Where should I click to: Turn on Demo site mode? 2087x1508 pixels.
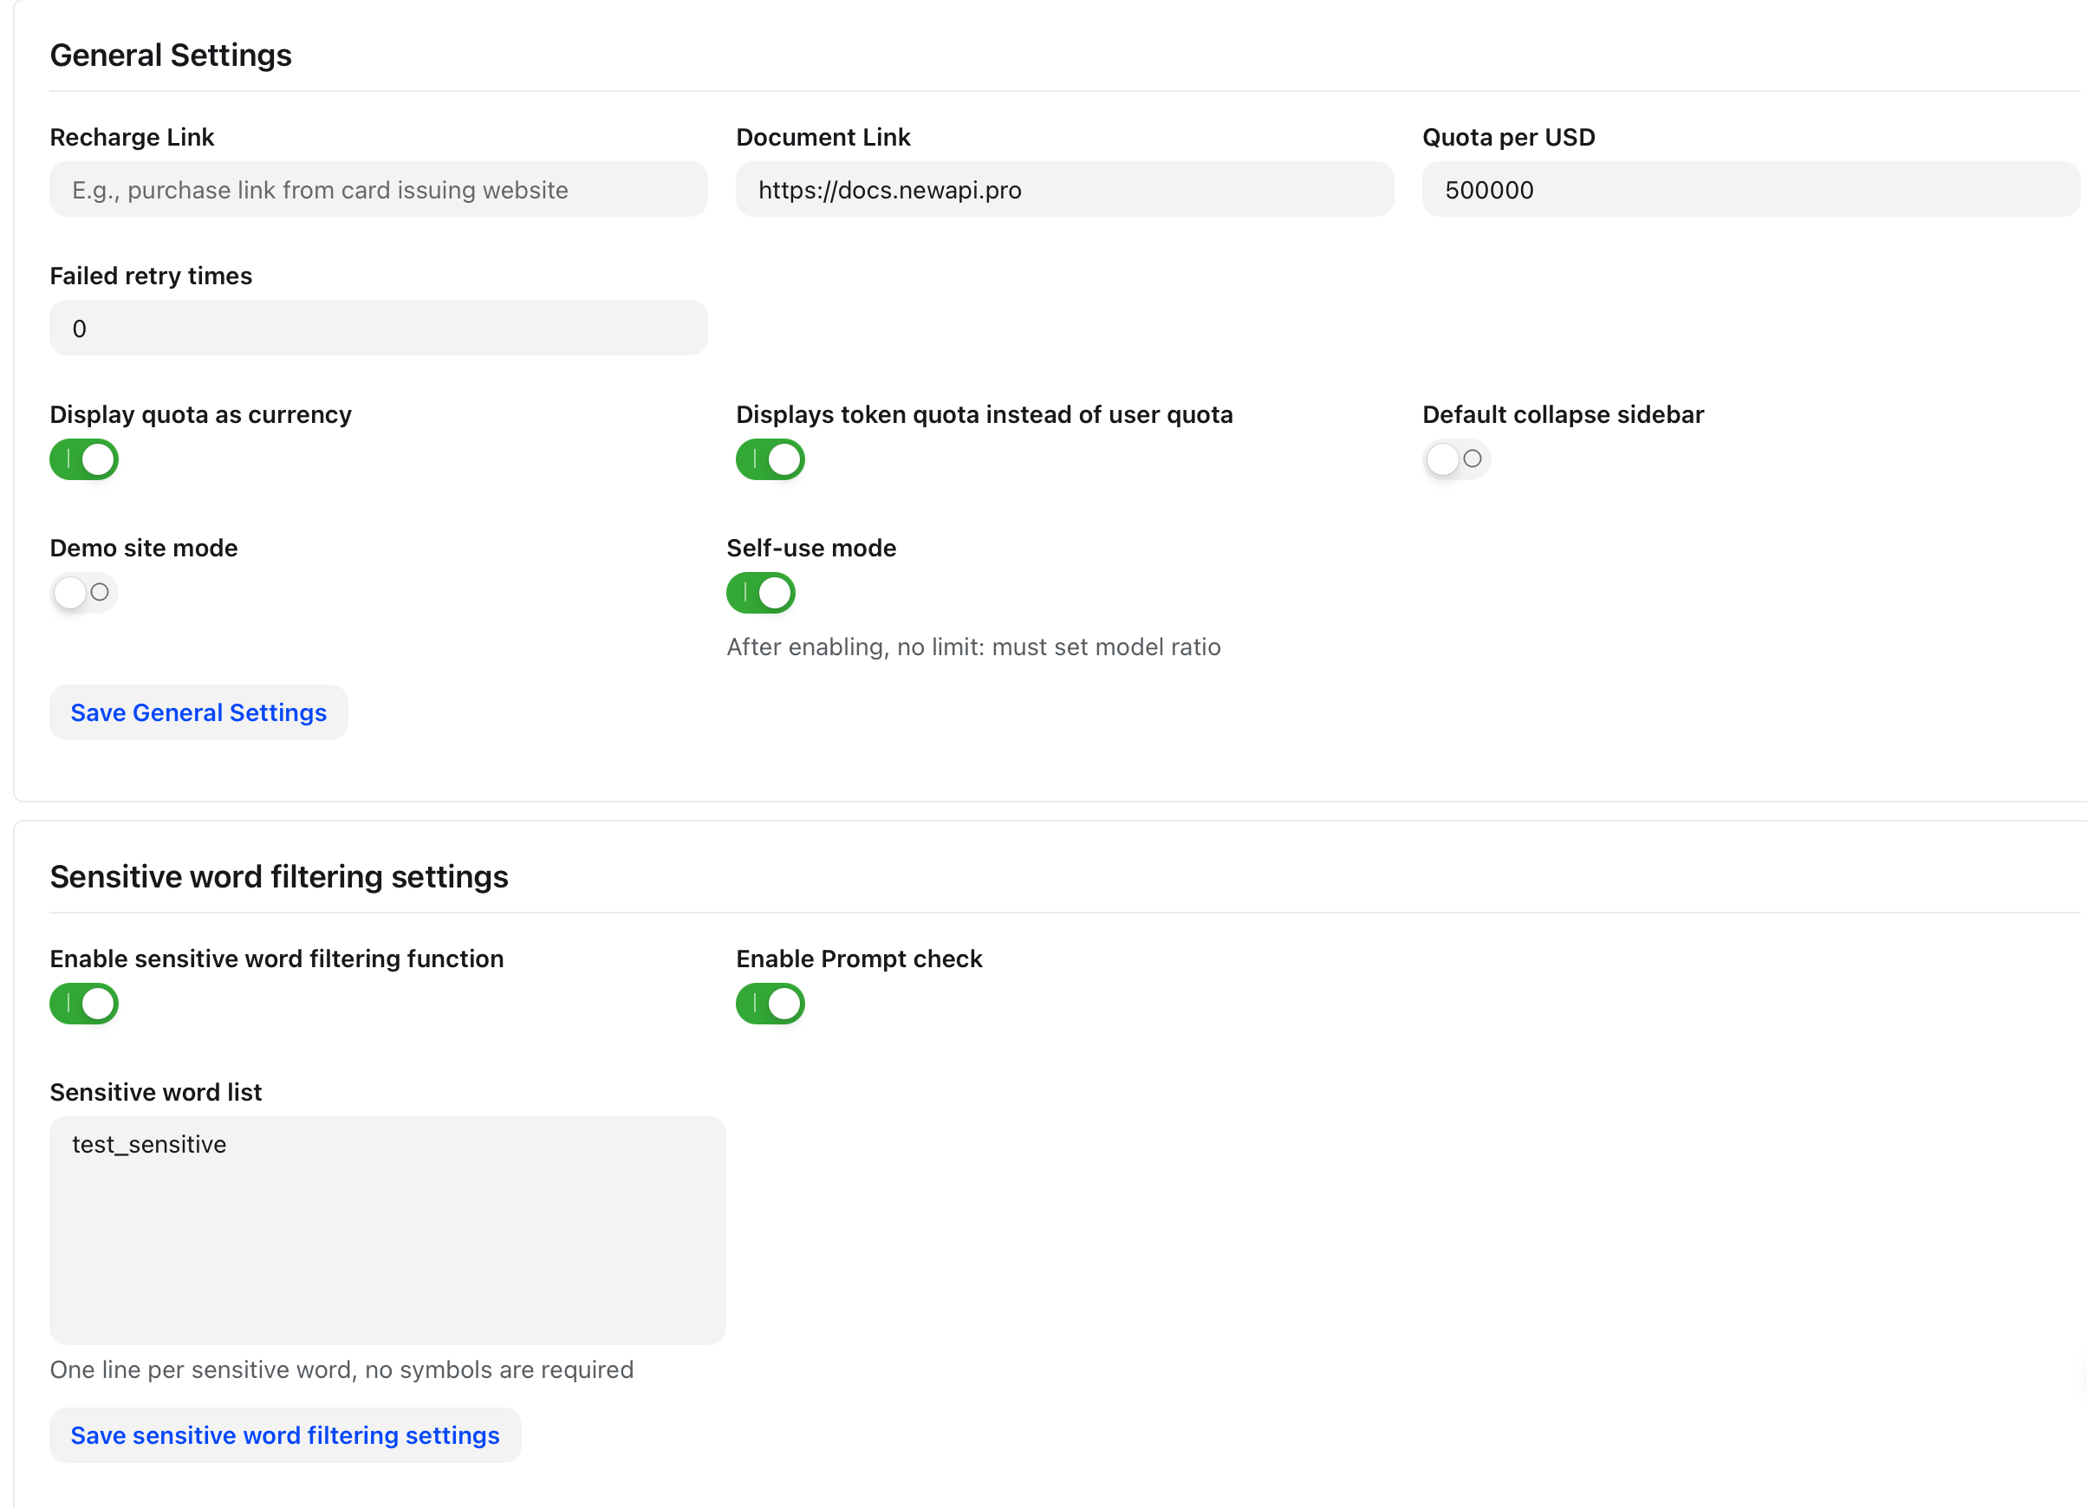84,593
